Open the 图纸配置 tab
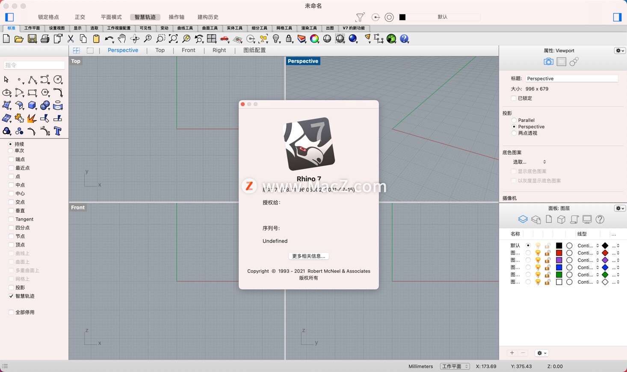627x372 pixels. tap(254, 50)
